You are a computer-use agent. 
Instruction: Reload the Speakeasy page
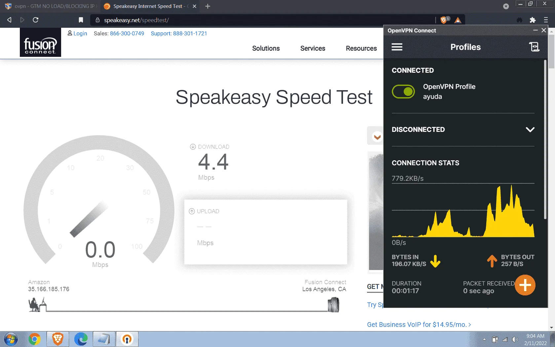(x=36, y=20)
